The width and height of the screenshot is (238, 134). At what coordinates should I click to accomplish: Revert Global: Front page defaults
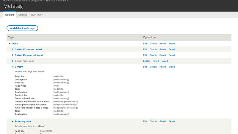[x=156, y=61]
